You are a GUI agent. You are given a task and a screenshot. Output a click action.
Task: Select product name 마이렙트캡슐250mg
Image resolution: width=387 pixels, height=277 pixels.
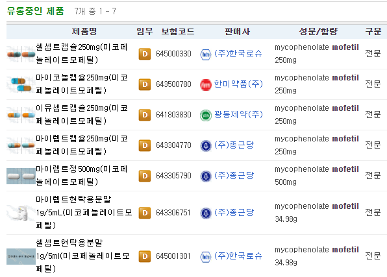pos(82,145)
